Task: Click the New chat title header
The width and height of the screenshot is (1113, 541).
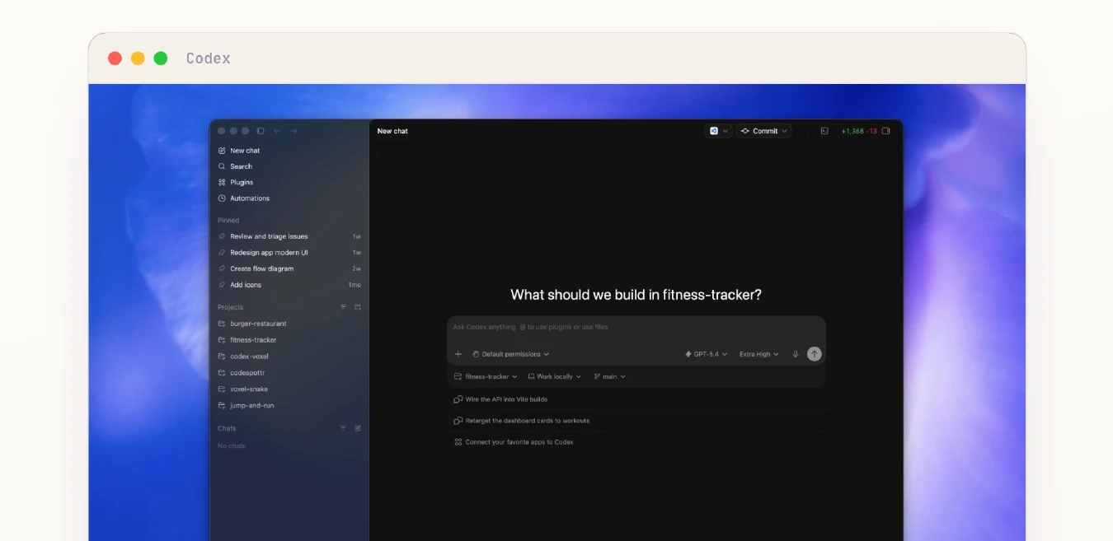Action: click(x=392, y=131)
